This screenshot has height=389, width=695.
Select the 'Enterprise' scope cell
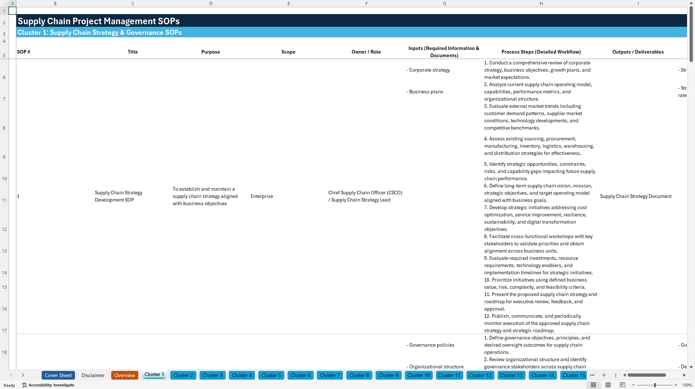pos(289,196)
